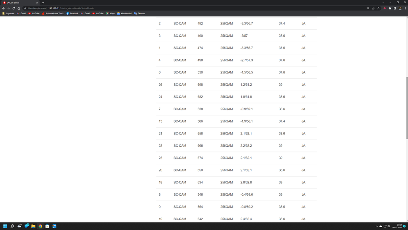Bookmark this page with the star

[x=378, y=8]
